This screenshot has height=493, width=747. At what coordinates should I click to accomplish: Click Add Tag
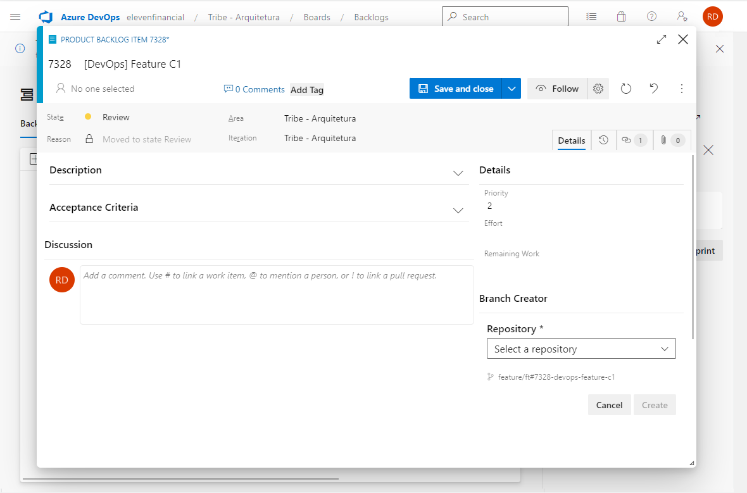tap(307, 89)
